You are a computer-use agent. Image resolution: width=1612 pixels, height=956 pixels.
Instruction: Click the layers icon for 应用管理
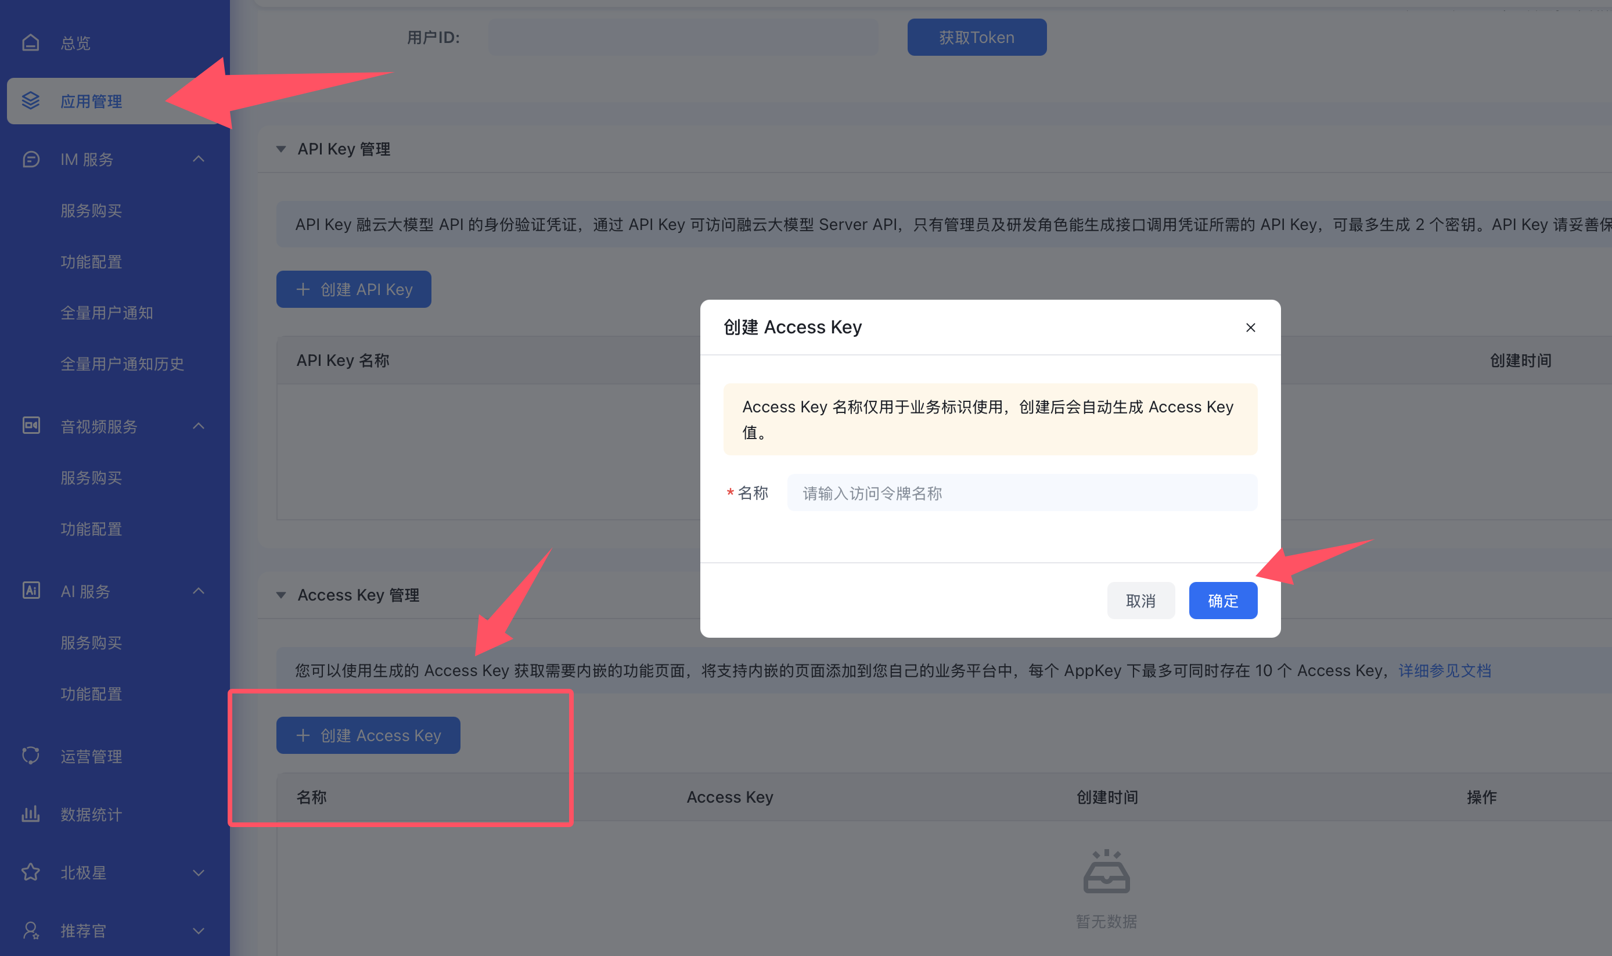pos(30,101)
